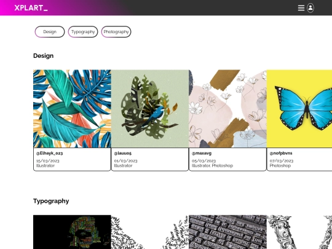
Task: Select the 15/03/2023 date text
Action: [x=48, y=160]
